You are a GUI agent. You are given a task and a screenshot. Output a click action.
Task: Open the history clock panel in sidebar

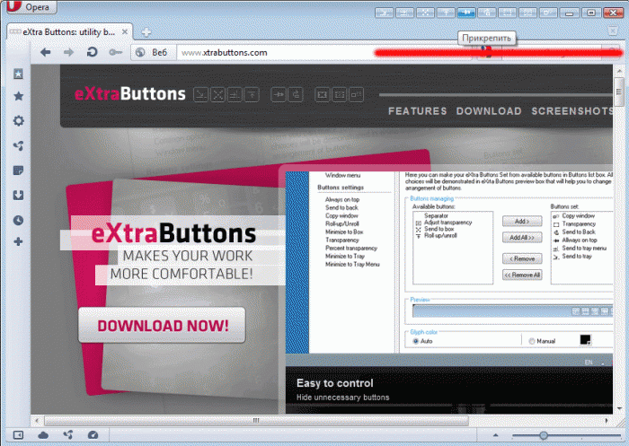click(x=18, y=220)
